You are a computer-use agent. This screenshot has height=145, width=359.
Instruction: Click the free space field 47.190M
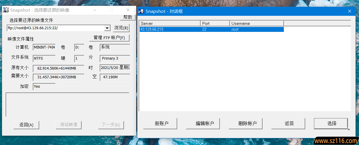[x=115, y=77]
